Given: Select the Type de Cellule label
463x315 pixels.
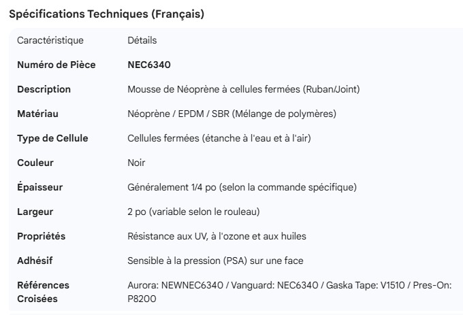Looking at the screenshot, I should coord(52,138).
